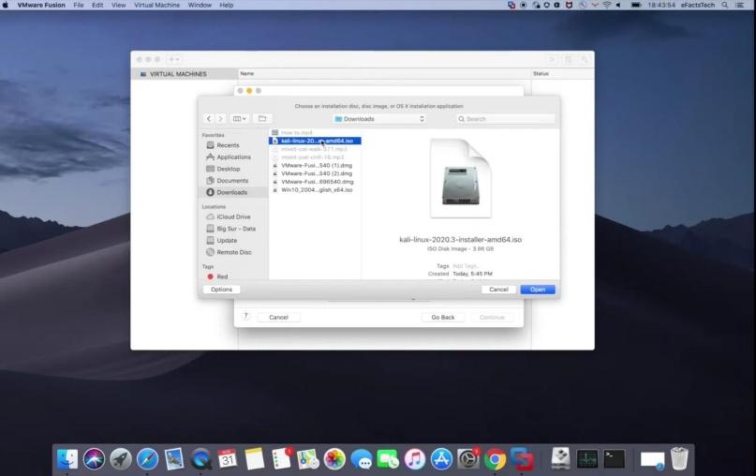Open the VMware Fusion menu

[41, 5]
